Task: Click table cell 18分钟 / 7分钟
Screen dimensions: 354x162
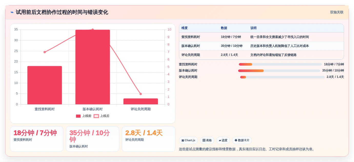Action: (x=231, y=37)
